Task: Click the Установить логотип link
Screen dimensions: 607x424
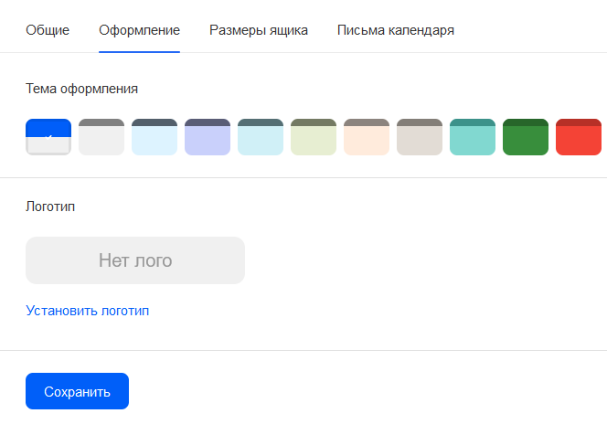Action: pos(88,311)
